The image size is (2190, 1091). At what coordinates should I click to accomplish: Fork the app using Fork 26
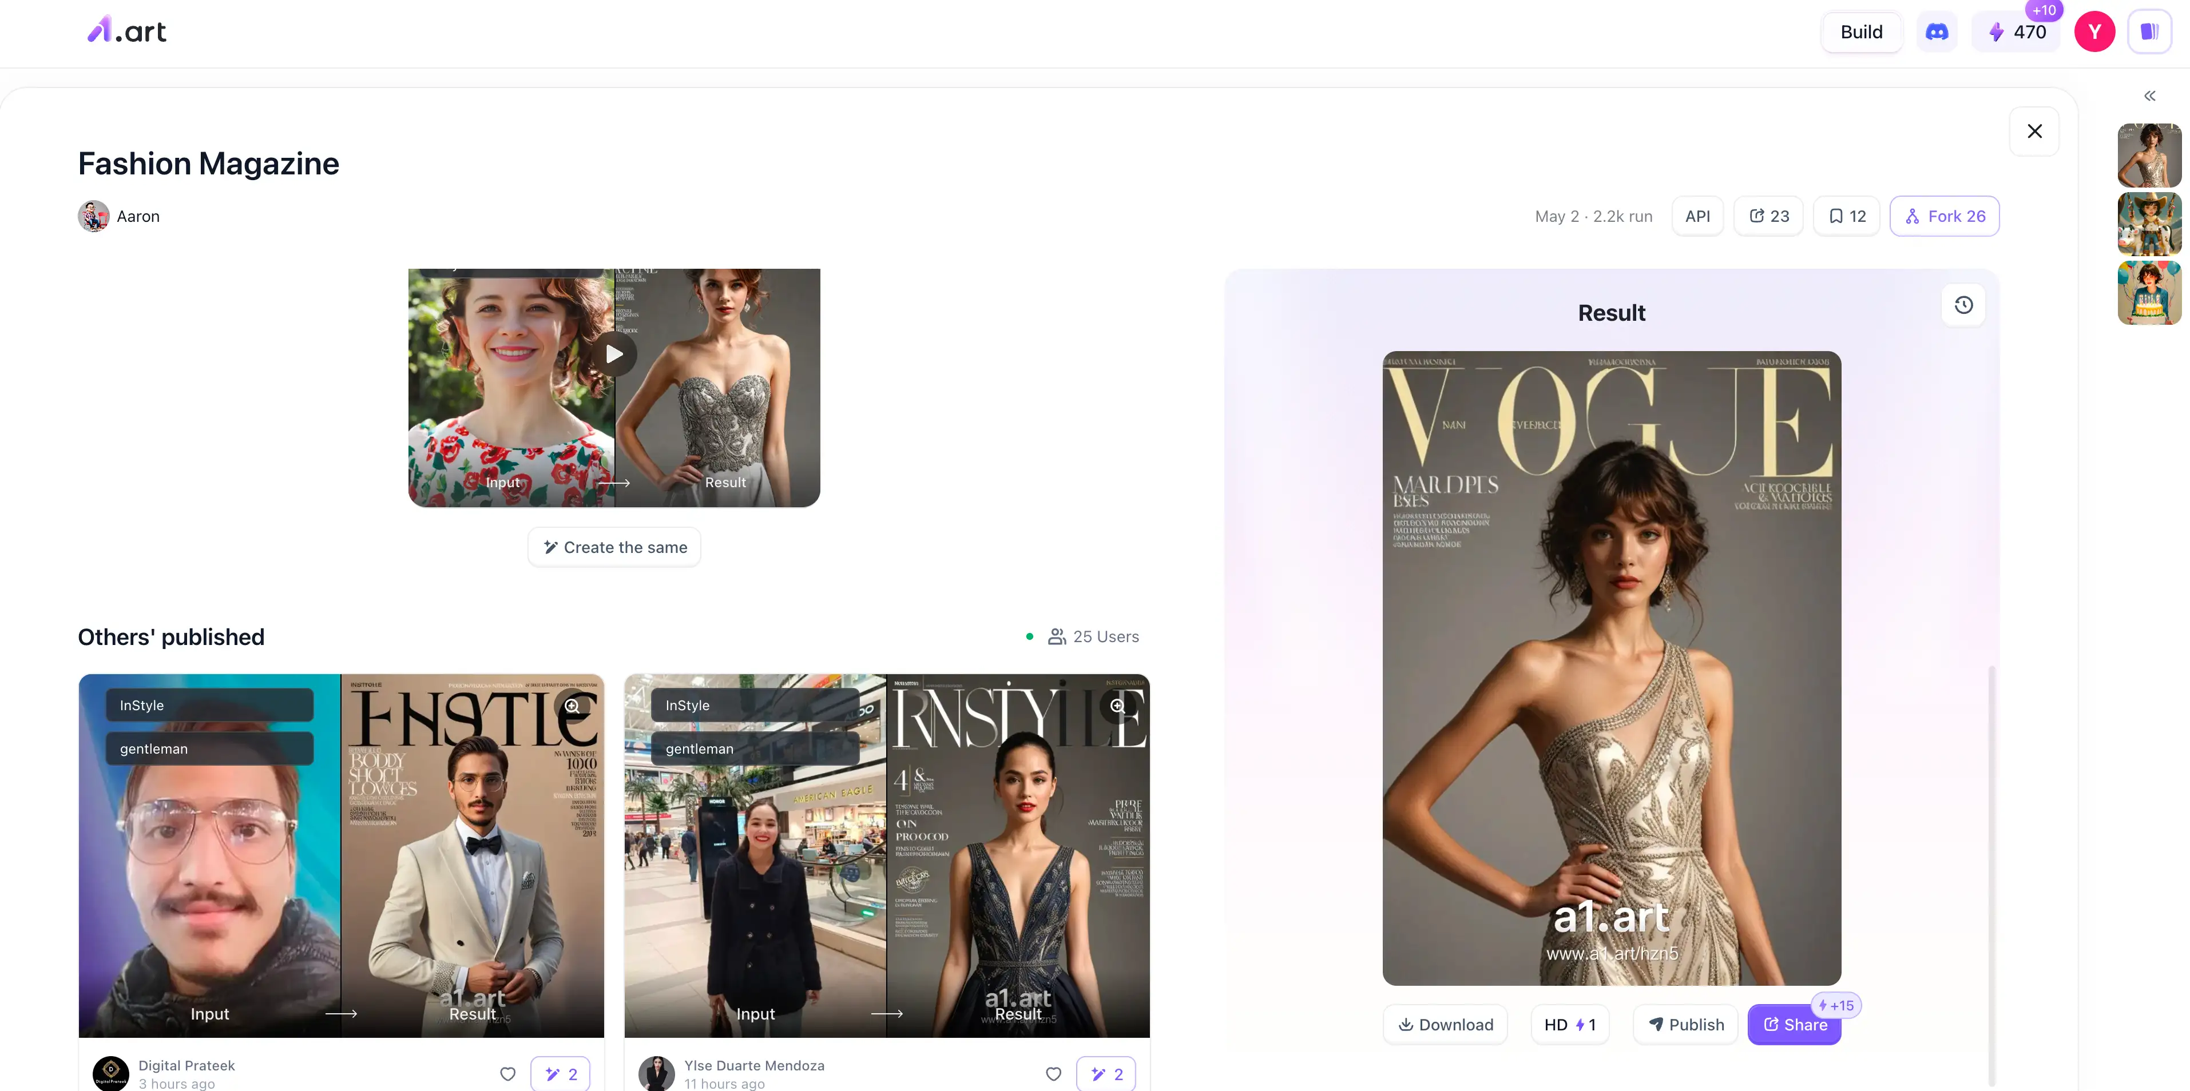[1945, 217]
